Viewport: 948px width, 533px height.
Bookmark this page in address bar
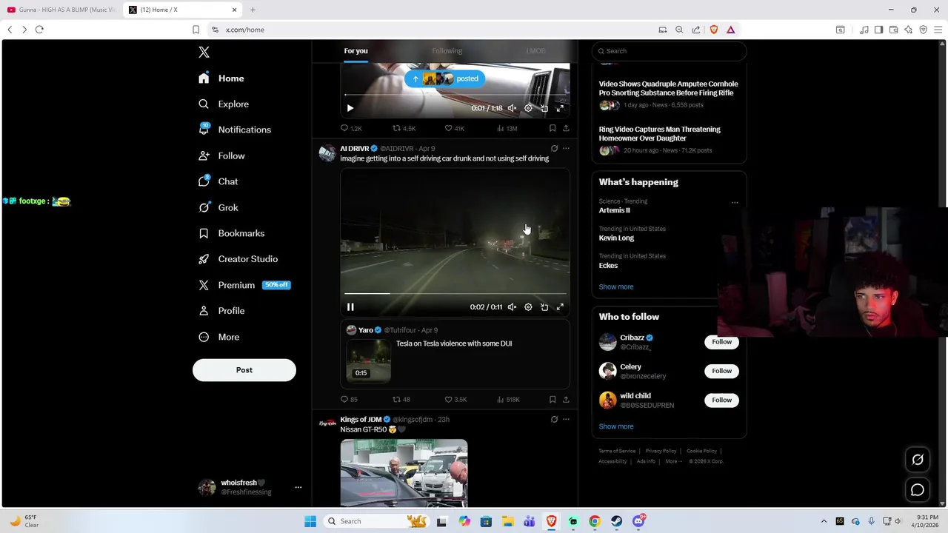click(196, 30)
